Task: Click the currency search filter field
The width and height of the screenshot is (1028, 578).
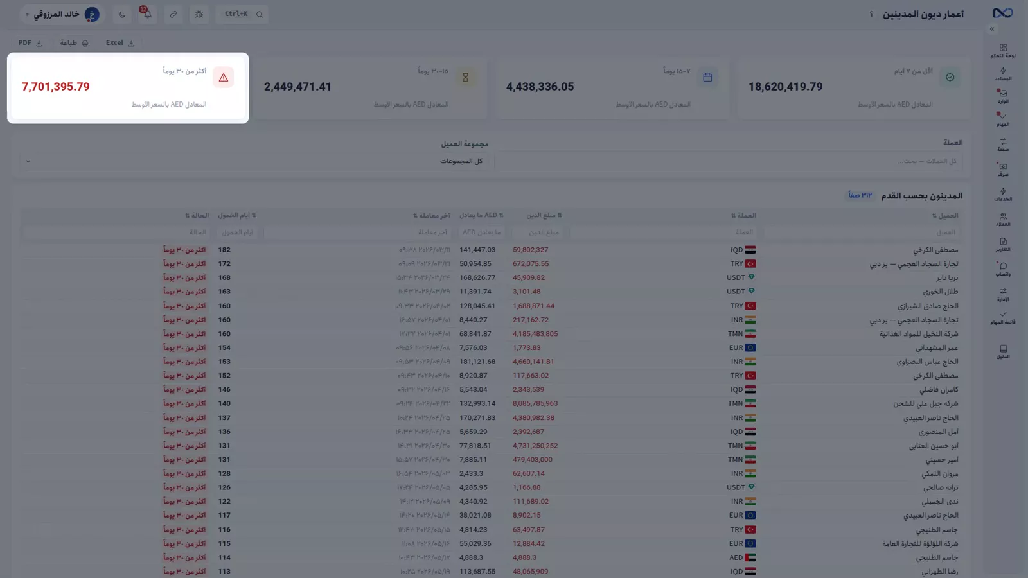Action: tap(729, 161)
